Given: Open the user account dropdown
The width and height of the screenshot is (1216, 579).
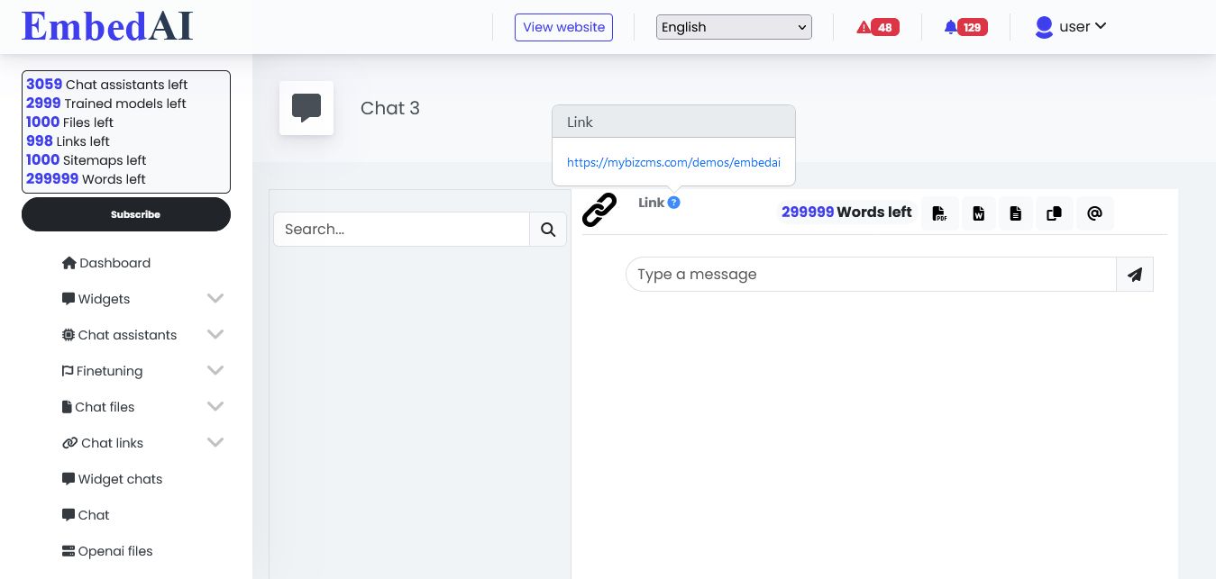Looking at the screenshot, I should coord(1071,27).
